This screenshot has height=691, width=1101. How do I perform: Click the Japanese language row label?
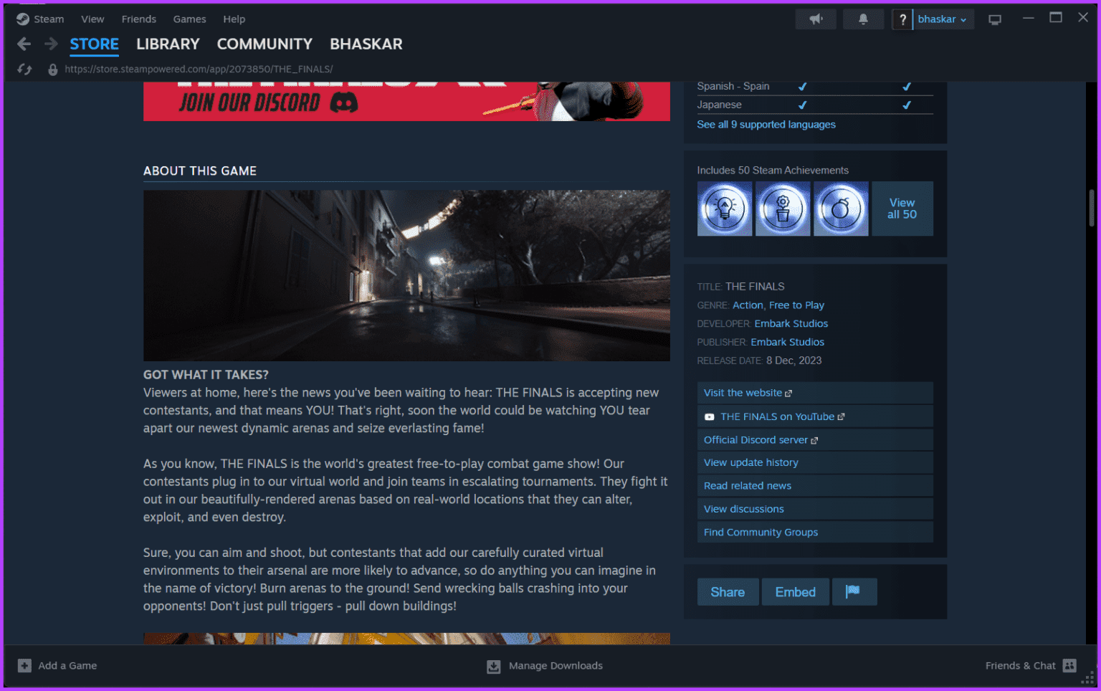click(x=719, y=105)
